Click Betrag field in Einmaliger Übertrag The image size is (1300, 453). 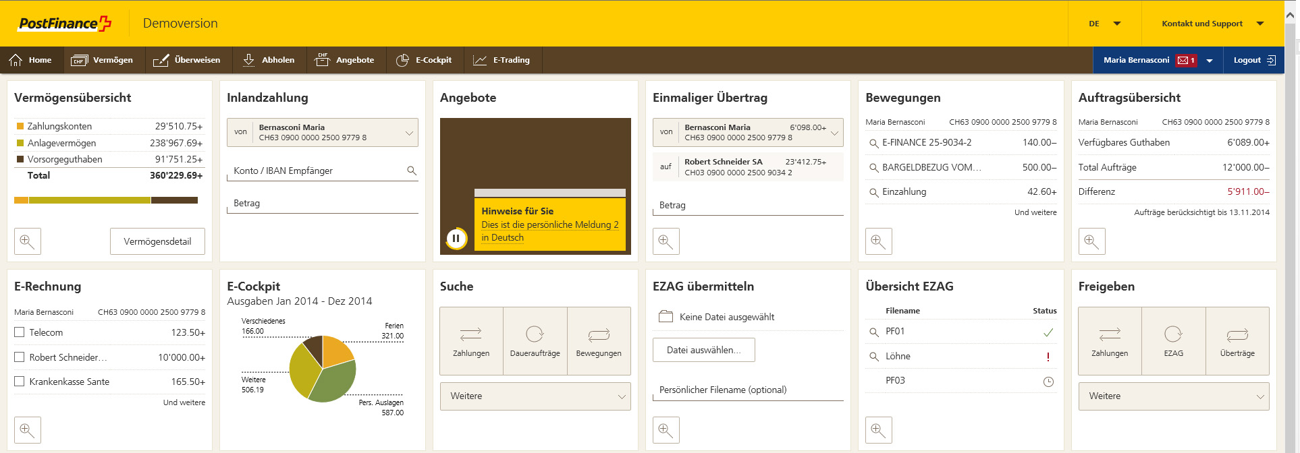pos(748,205)
